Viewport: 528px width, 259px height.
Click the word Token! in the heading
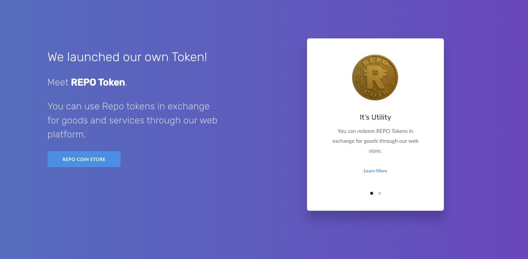click(189, 57)
